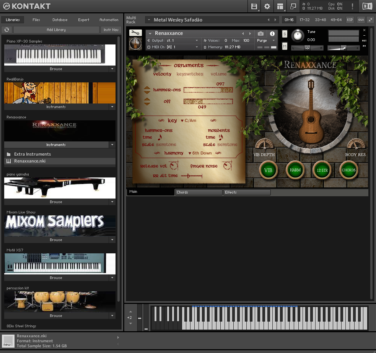Screen dimensions: 376x353
Task: Open RealiBanjo Instruments dropdown arrow
Action: click(x=112, y=107)
